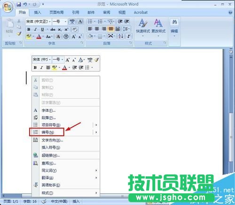Choose Hyperlink 超链接(H)... menu item
235x205 pixels.
[66, 155]
